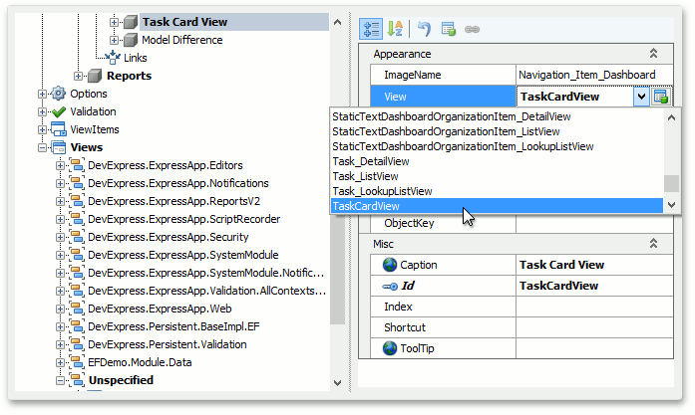The height and width of the screenshot is (415, 695).
Task: Expand the Task Card View node
Action: click(114, 22)
